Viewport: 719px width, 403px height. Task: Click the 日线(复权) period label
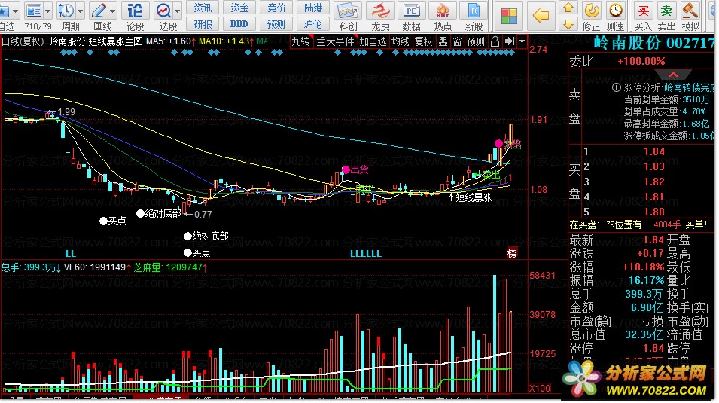[23, 41]
